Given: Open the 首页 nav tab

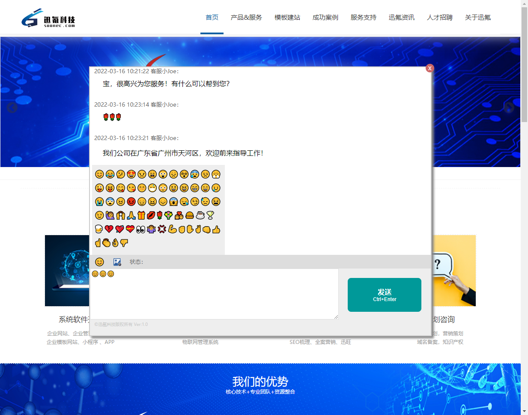Looking at the screenshot, I should pos(212,17).
